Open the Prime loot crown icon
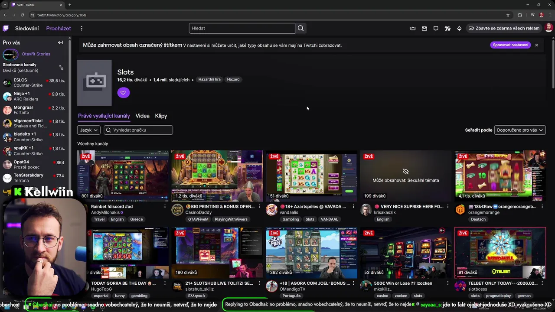 coord(413,28)
